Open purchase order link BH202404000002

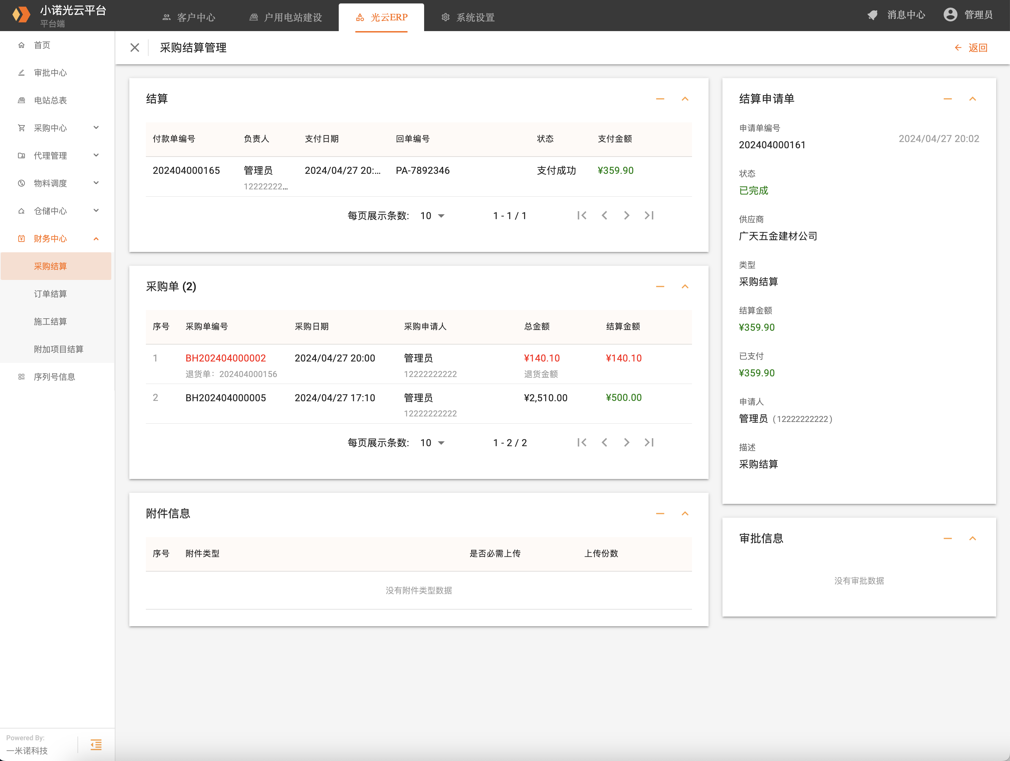pyautogui.click(x=226, y=358)
